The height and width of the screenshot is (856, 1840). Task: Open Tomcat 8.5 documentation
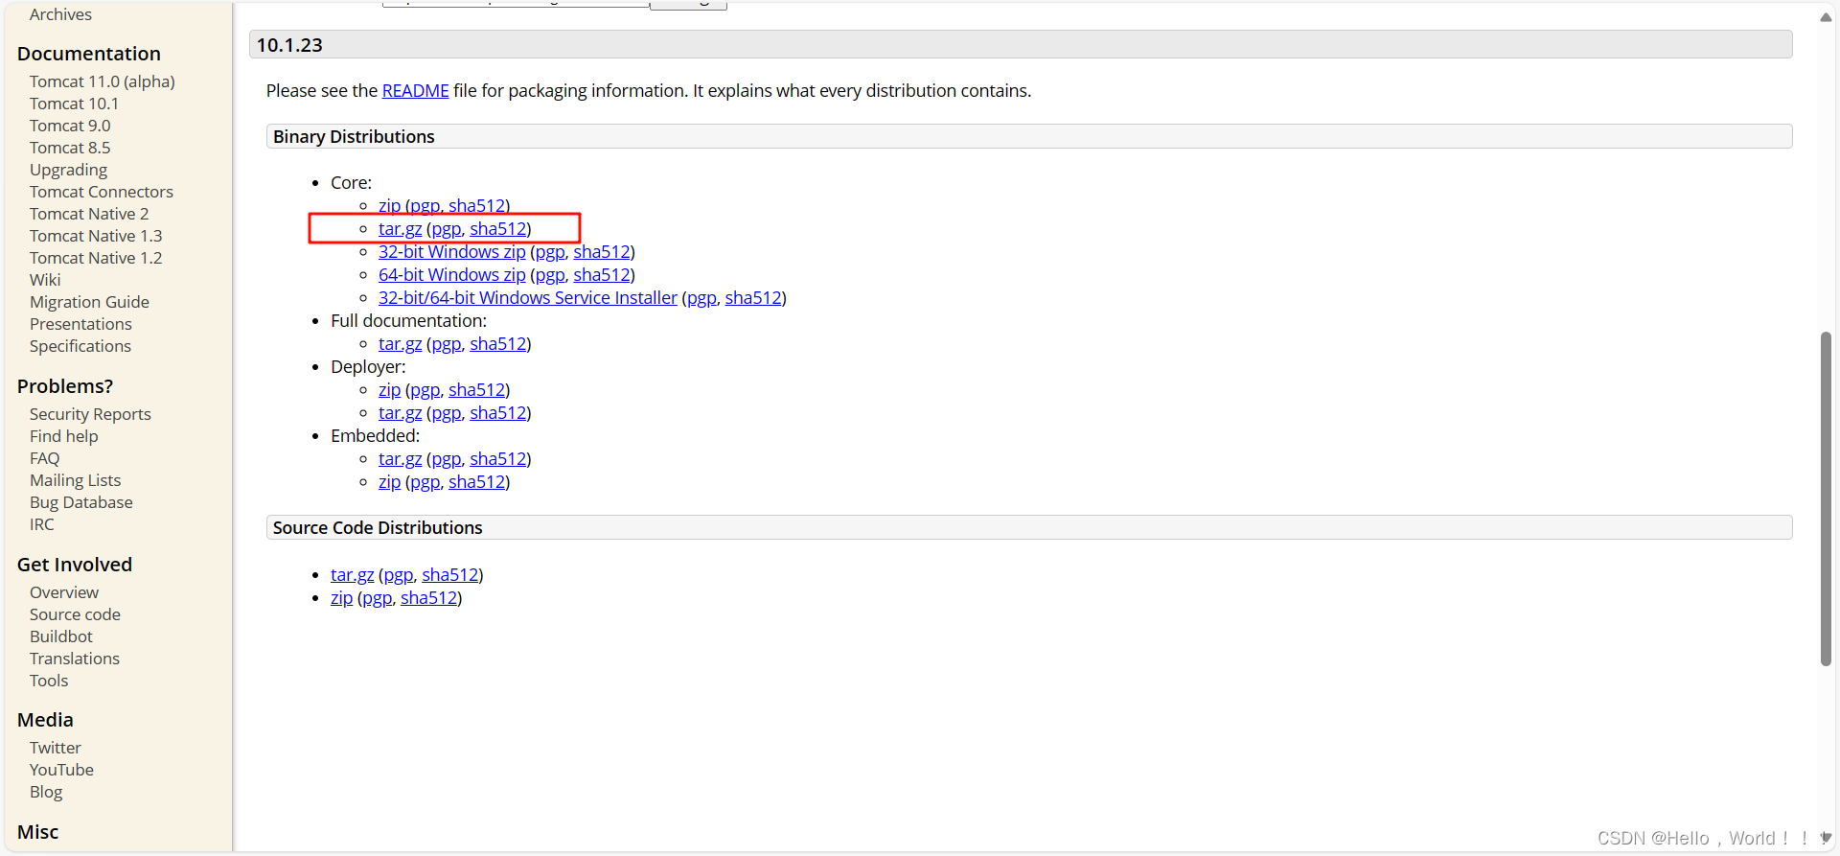click(70, 148)
